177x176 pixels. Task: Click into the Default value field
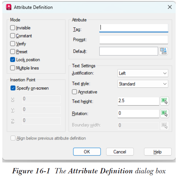[129, 51]
